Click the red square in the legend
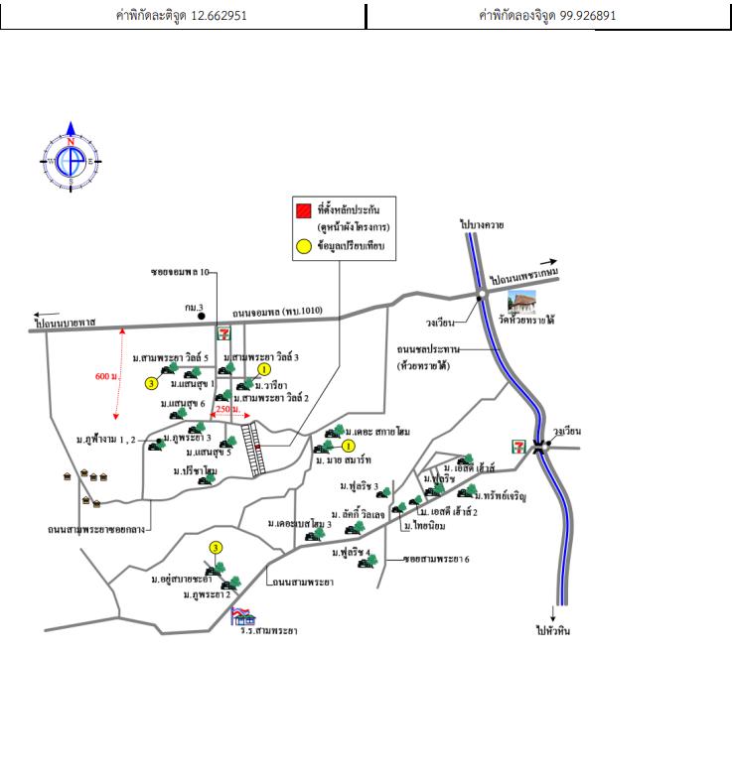Image resolution: width=732 pixels, height=784 pixels. 303,210
